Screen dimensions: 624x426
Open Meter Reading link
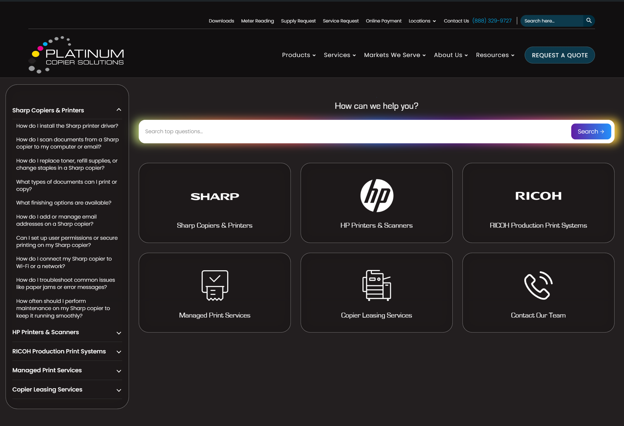(x=257, y=21)
